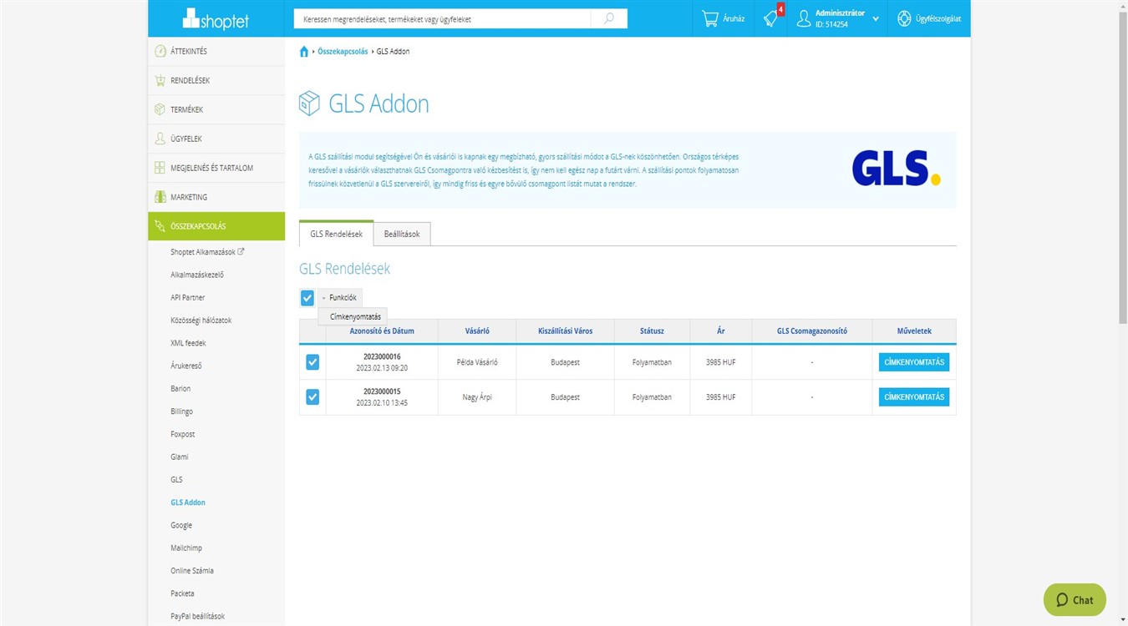Click the Státusz column header
The width and height of the screenshot is (1128, 626).
[x=652, y=331]
